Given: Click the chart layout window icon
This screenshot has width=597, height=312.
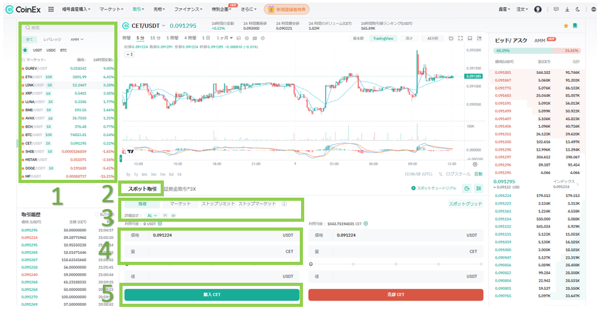Looking at the screenshot, I should 470,38.
